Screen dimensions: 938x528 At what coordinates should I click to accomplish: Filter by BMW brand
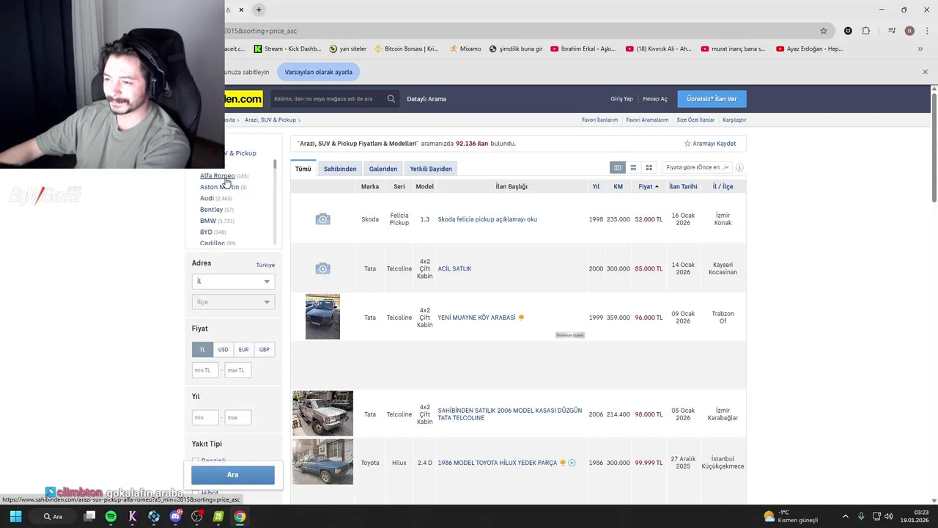pyautogui.click(x=208, y=221)
